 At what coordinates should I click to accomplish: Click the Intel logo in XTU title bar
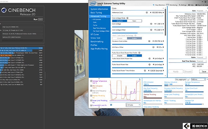93,3
